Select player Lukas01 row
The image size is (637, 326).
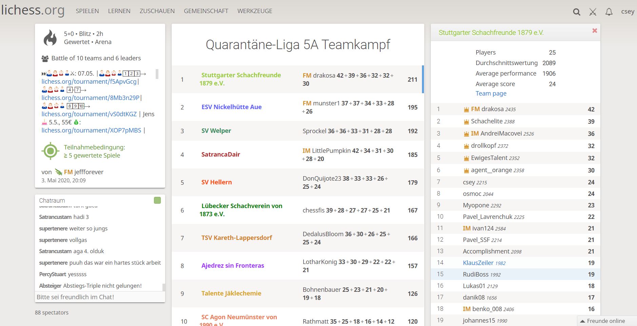click(x=516, y=286)
